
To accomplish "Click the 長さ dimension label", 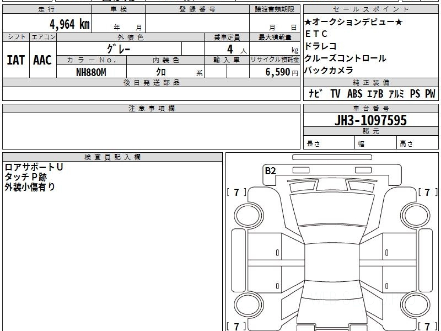I will (x=313, y=144).
